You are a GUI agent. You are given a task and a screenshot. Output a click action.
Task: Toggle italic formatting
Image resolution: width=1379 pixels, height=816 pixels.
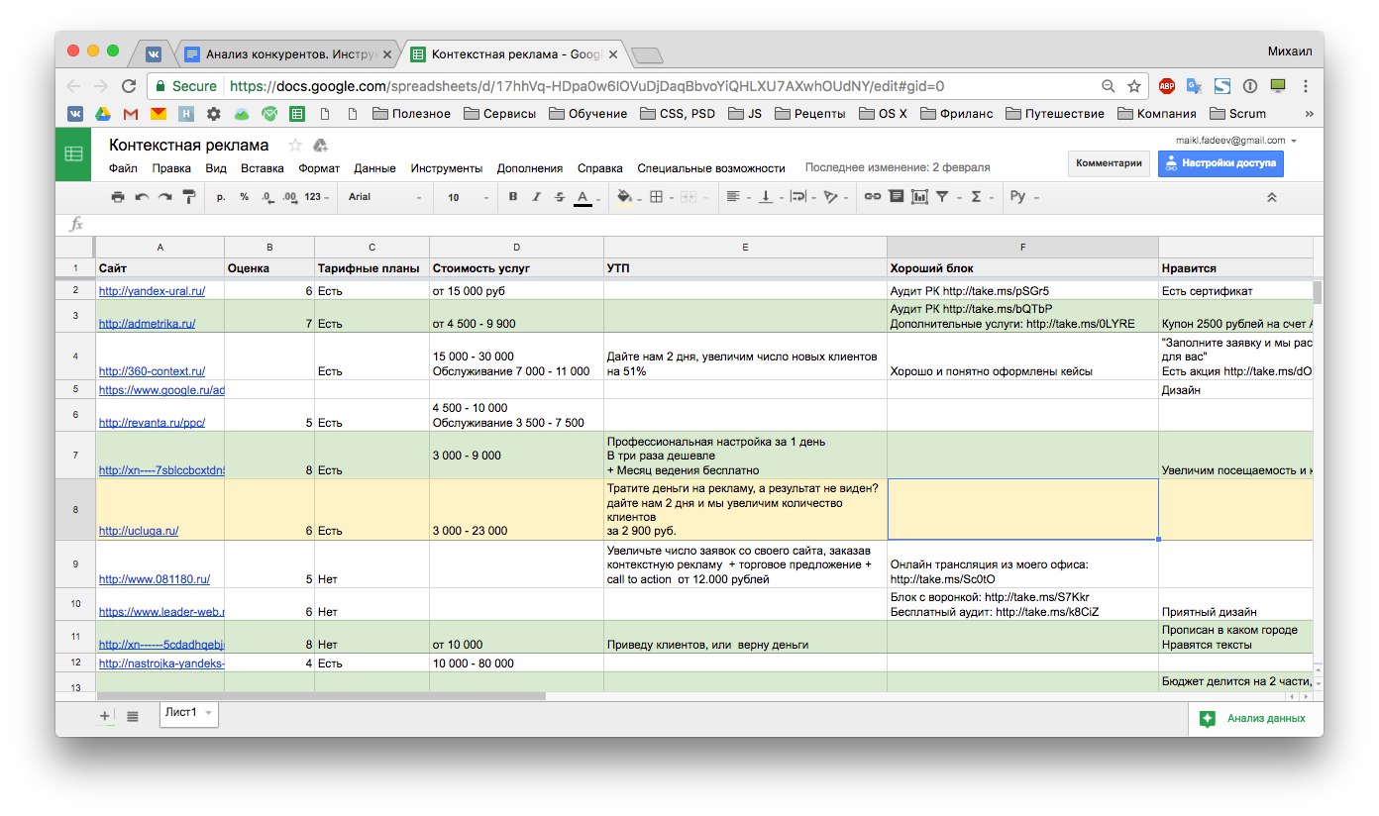tap(537, 197)
